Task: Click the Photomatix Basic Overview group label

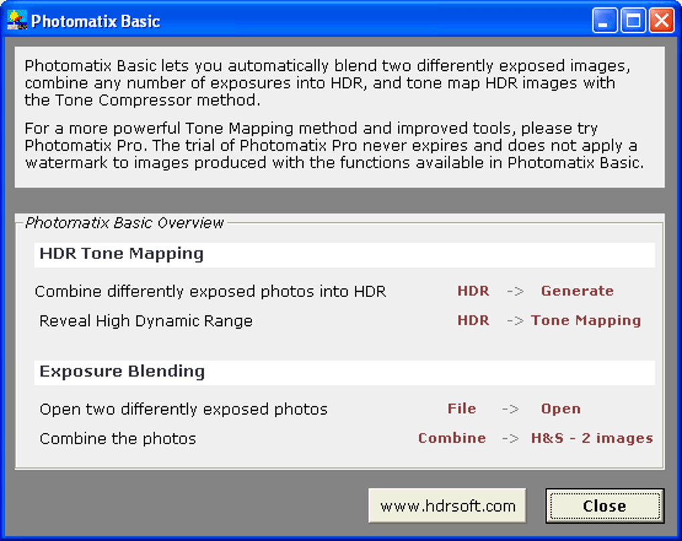Action: click(124, 223)
